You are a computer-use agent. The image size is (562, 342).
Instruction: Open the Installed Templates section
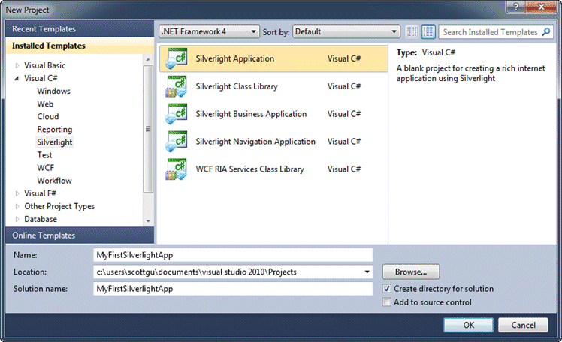[x=80, y=46]
